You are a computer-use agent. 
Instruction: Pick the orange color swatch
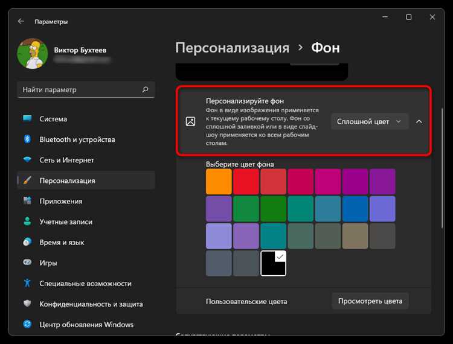pyautogui.click(x=219, y=182)
